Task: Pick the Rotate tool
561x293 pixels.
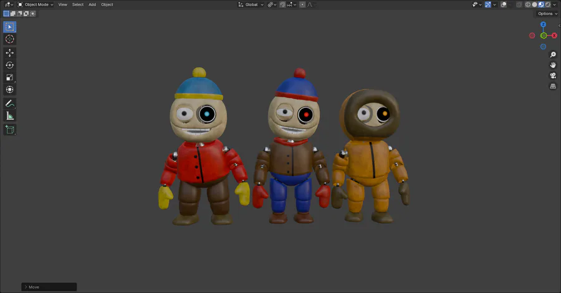Action: (9, 65)
